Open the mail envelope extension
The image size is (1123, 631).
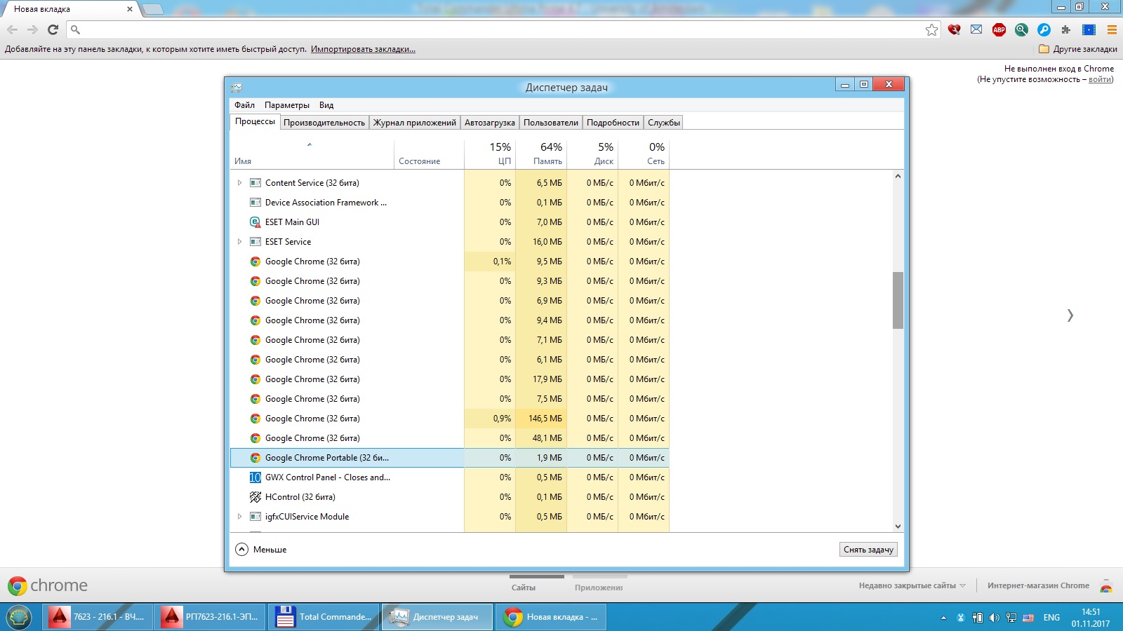coord(976,29)
